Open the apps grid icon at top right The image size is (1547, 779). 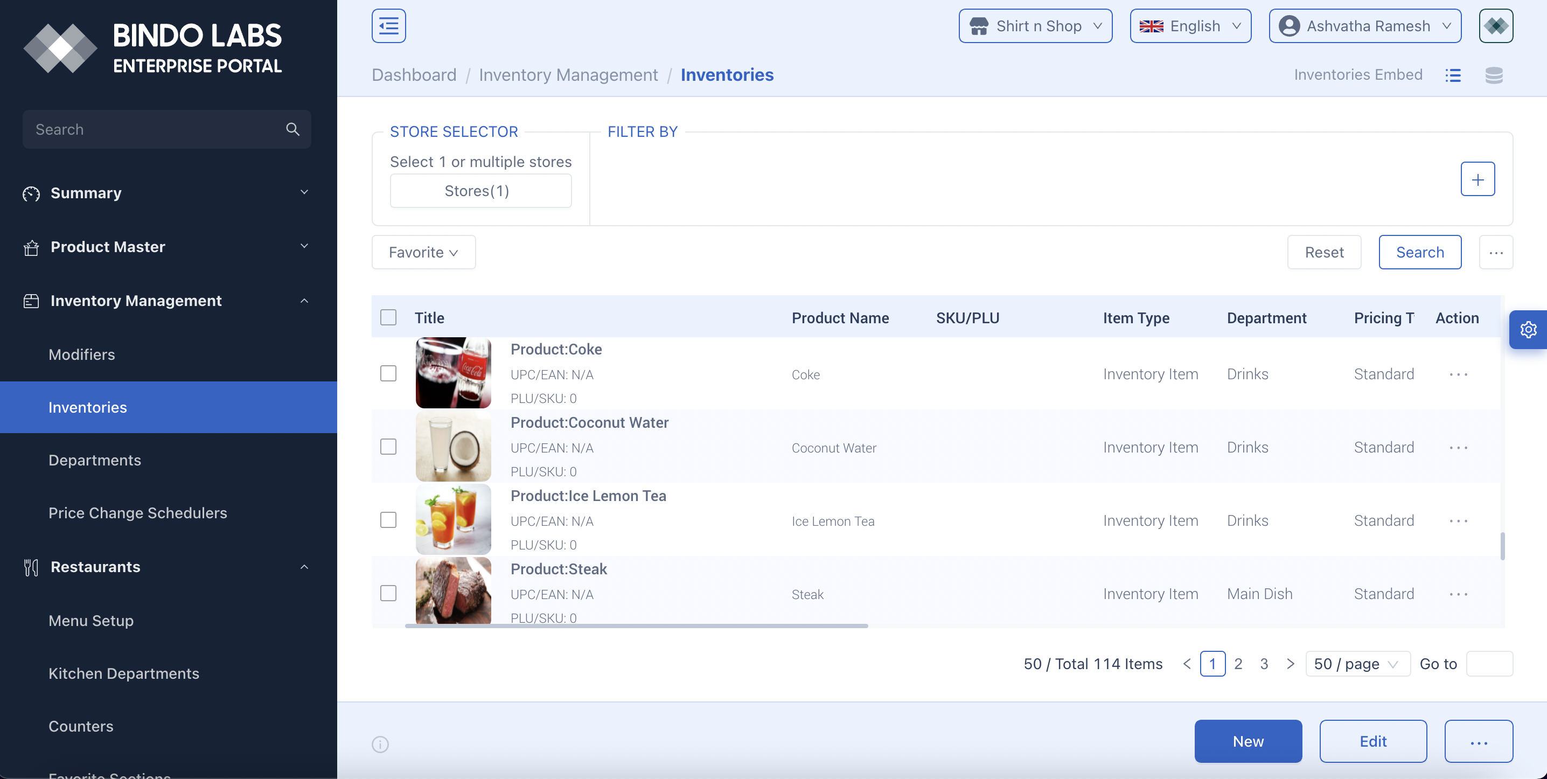pyautogui.click(x=1496, y=26)
